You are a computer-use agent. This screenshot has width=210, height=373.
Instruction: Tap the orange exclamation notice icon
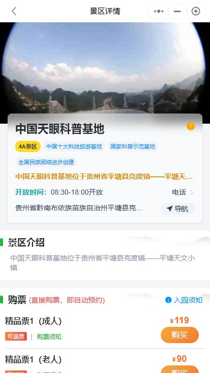click(x=191, y=126)
